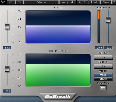The height and width of the screenshot is (102, 116).
Task: Open the Save preset menu
Action: [x=106, y=2]
